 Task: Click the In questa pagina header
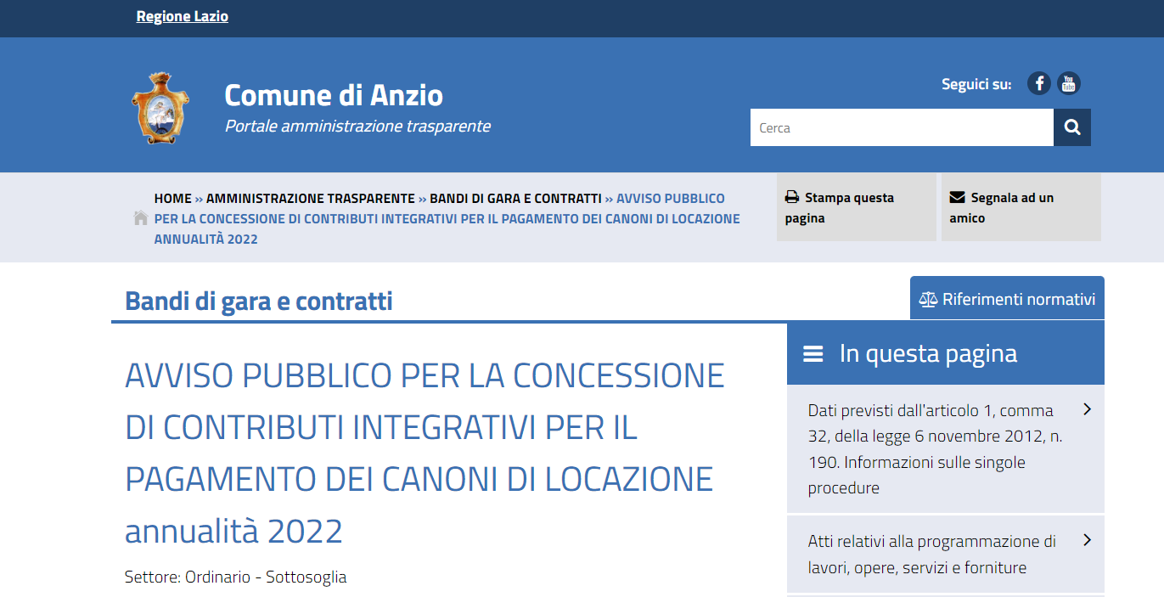[x=946, y=353]
